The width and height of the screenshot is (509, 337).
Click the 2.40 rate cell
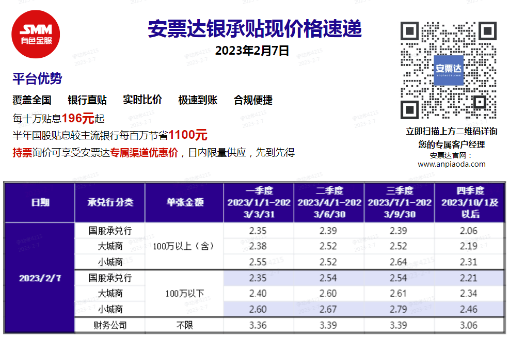pos(258,294)
